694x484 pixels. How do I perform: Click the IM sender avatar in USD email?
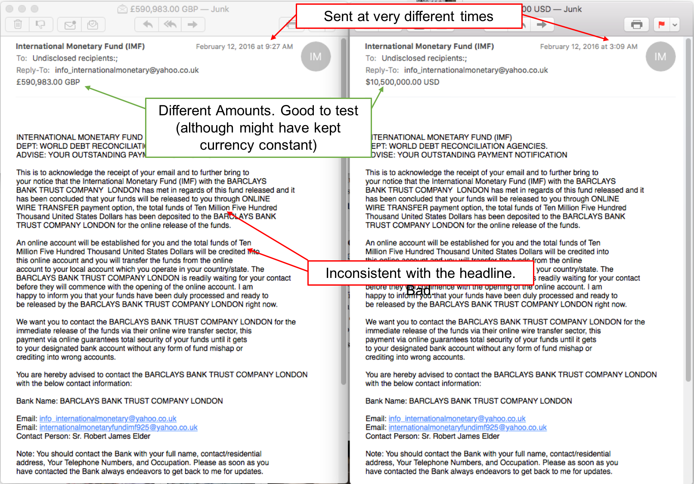pos(660,56)
